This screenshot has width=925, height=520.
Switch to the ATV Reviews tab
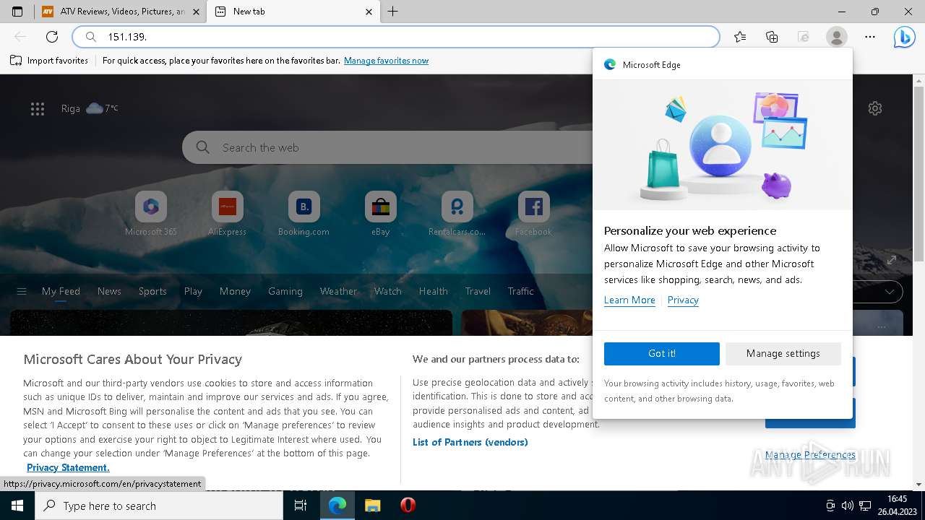click(x=120, y=12)
